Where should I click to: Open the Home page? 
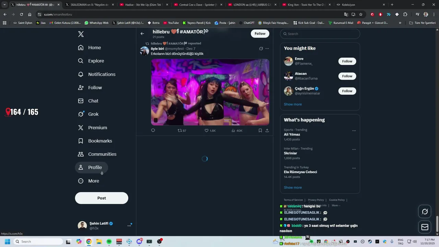click(90, 48)
